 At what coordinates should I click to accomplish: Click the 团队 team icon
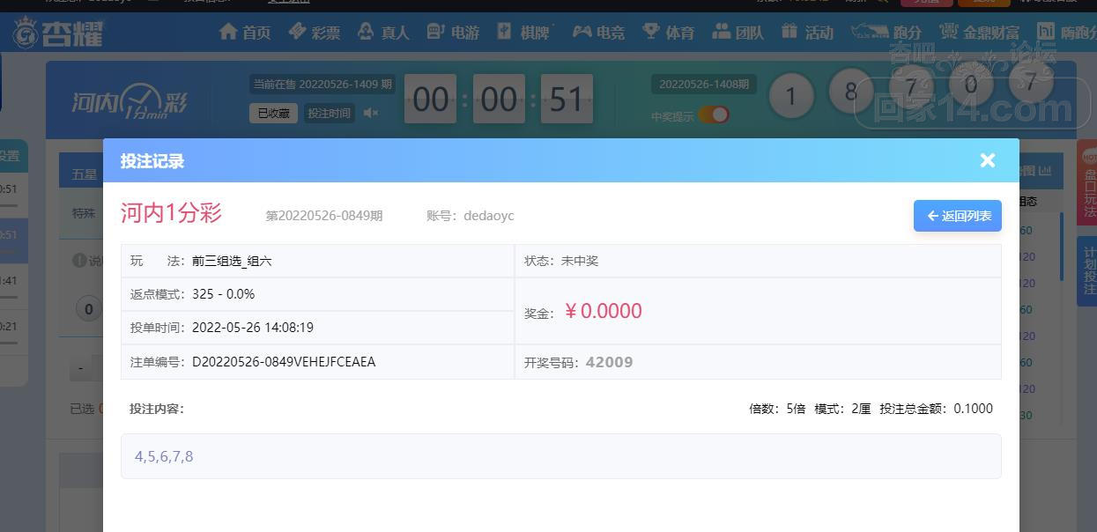(x=722, y=32)
